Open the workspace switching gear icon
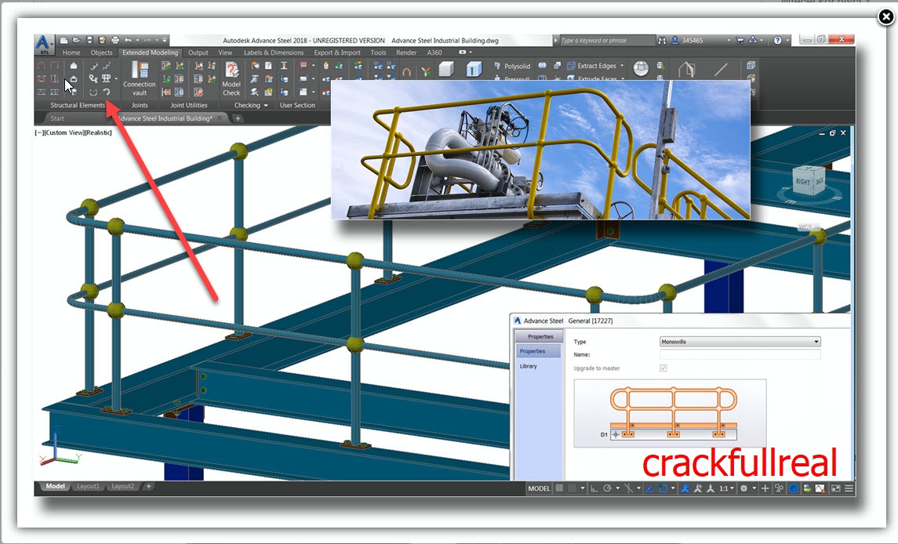The image size is (898, 544). coord(744,488)
